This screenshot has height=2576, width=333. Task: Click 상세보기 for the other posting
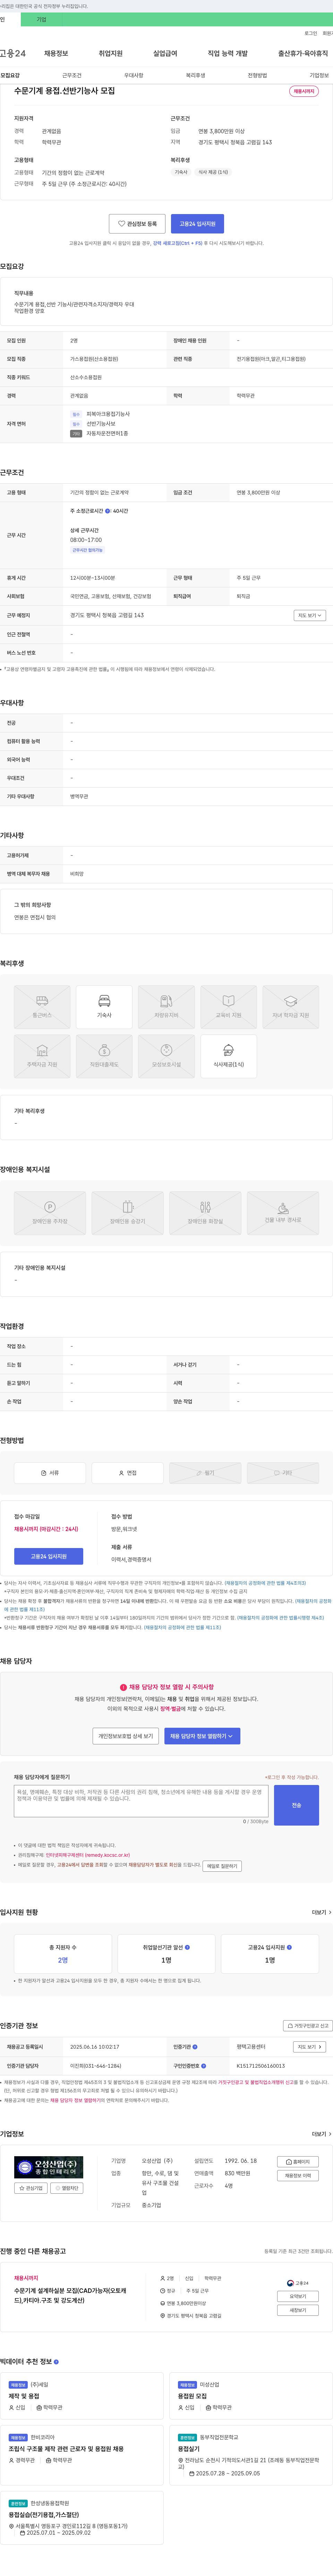point(298,2296)
